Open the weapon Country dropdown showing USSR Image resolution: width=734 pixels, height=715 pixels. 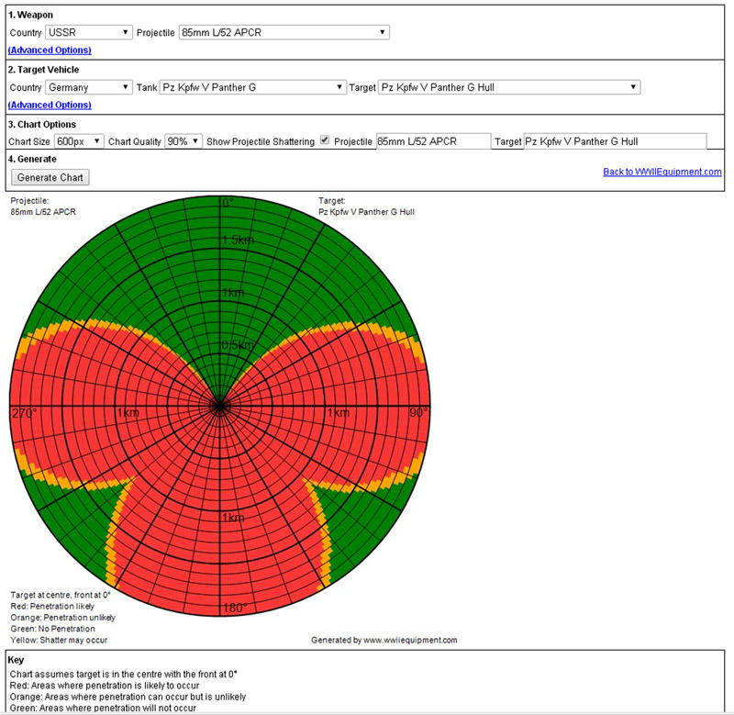88,32
